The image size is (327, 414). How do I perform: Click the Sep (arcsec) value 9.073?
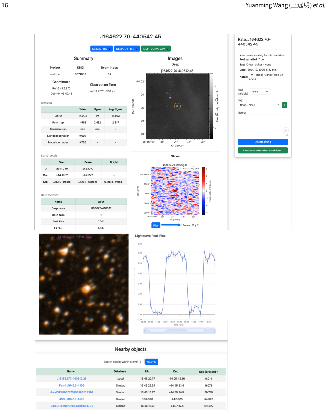(208, 385)
